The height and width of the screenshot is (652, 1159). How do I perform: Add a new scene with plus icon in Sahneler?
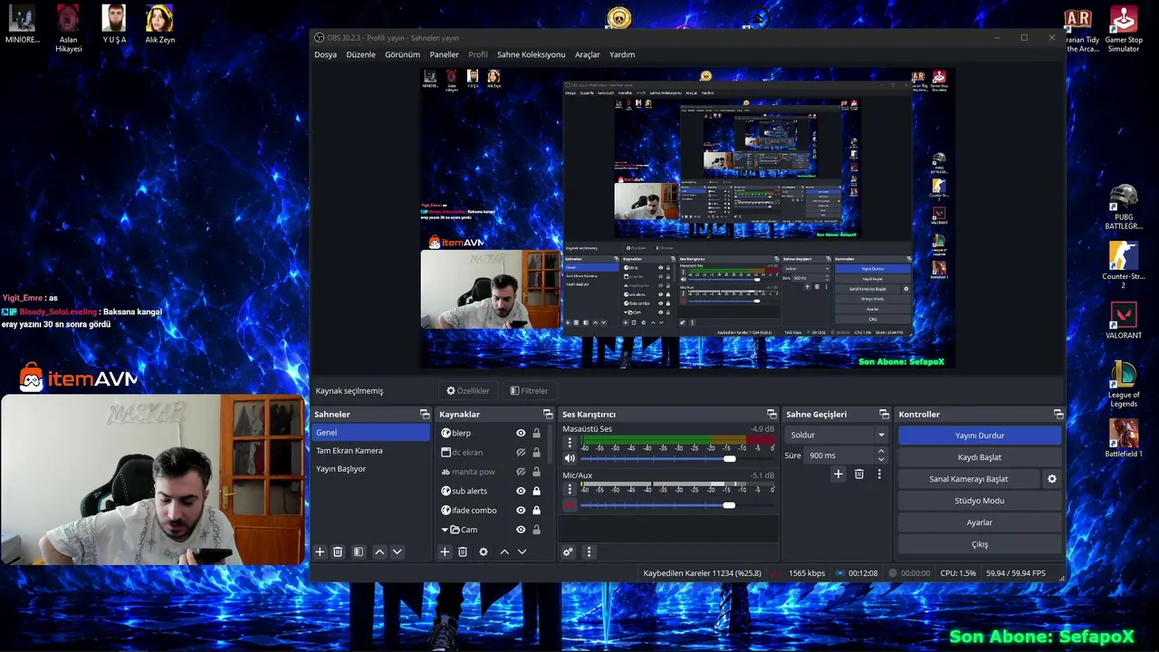click(320, 551)
